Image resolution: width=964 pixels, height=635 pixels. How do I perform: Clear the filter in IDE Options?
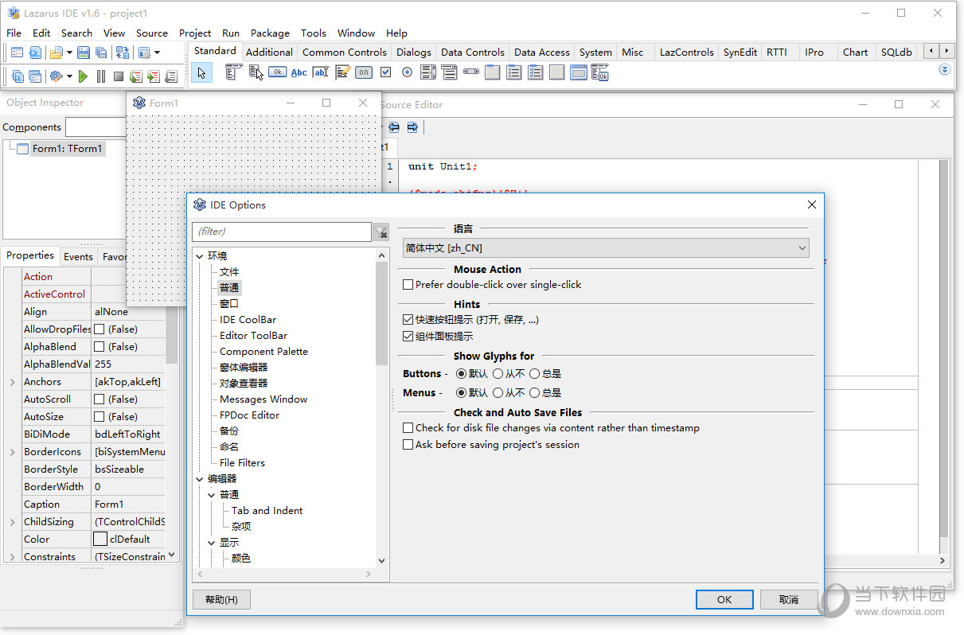[x=381, y=232]
